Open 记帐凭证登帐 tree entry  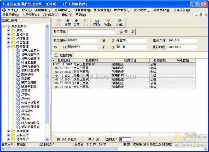tap(30, 67)
